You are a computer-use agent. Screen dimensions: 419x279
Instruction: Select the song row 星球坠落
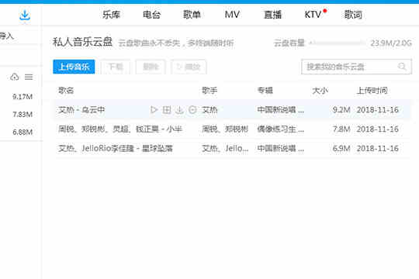pyautogui.click(x=232, y=149)
